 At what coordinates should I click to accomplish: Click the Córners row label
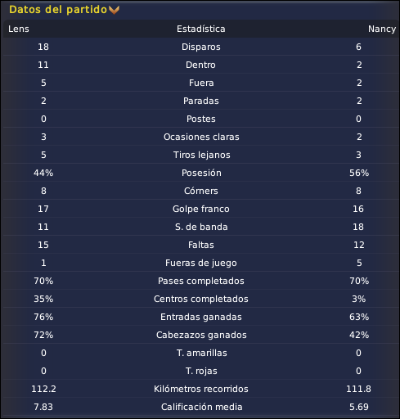tap(201, 191)
